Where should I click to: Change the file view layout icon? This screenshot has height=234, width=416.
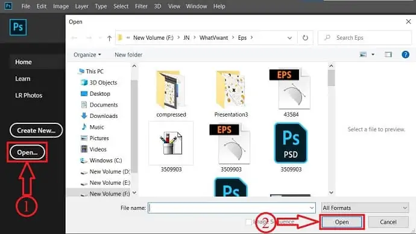pos(363,55)
